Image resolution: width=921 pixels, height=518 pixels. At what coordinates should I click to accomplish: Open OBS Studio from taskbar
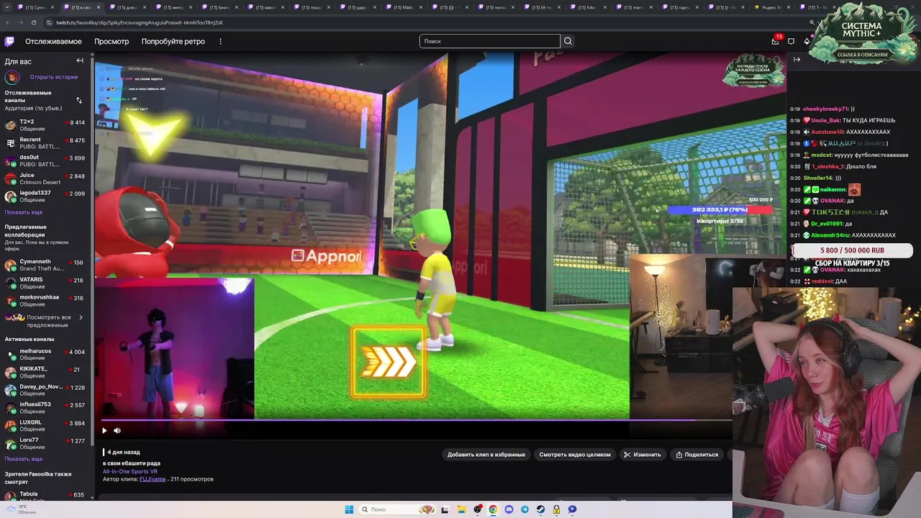tap(477, 509)
